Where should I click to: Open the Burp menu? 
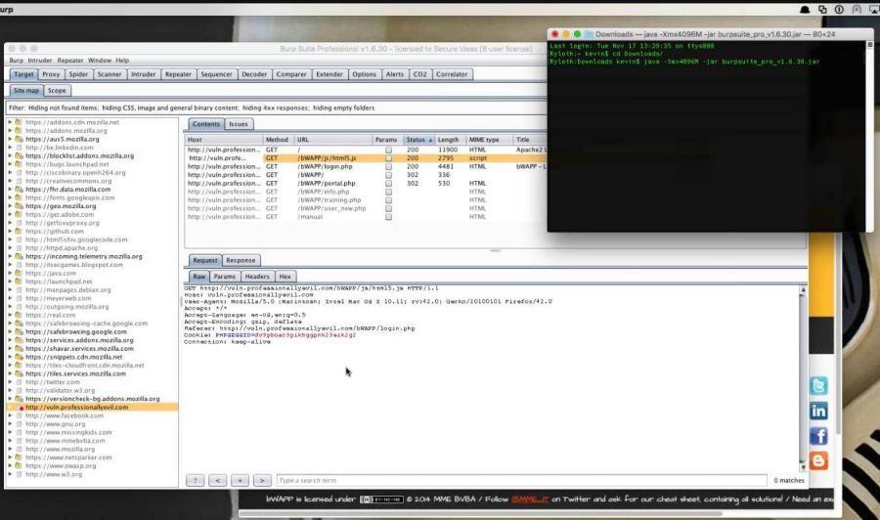tap(17, 61)
